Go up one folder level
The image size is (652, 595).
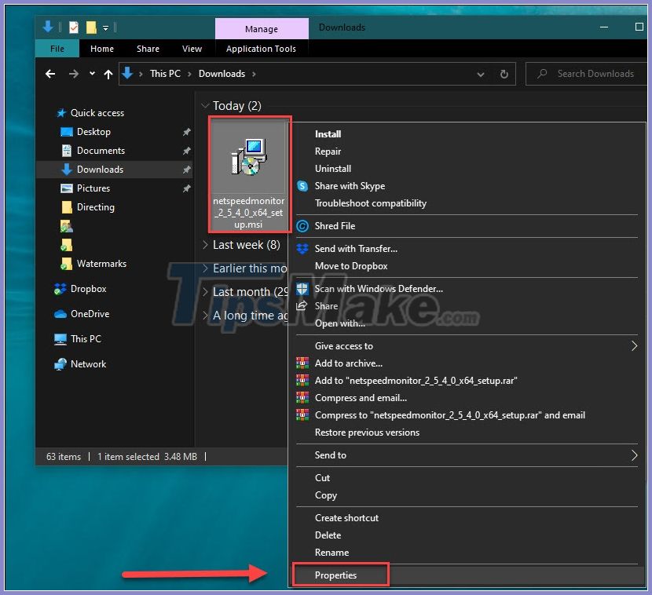[x=108, y=74]
